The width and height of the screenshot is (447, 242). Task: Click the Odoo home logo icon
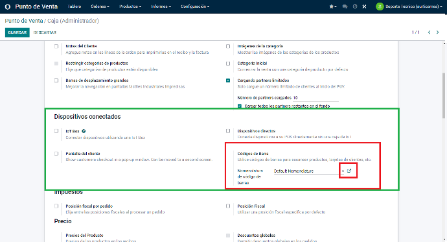(x=8, y=6)
